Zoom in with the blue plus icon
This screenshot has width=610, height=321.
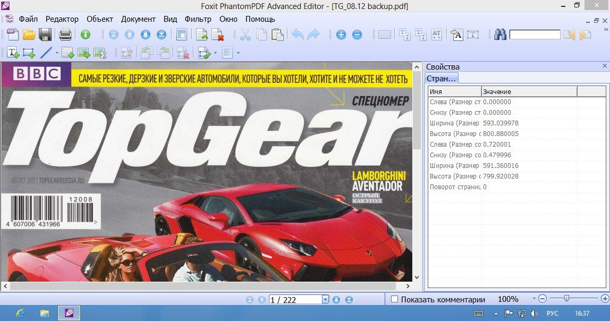tap(341, 35)
